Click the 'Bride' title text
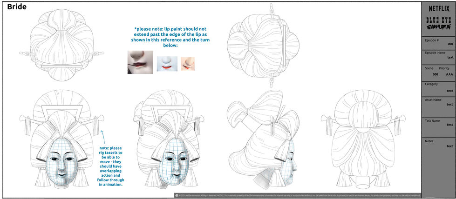Screen dimensions: 456x199 pyautogui.click(x=17, y=7)
